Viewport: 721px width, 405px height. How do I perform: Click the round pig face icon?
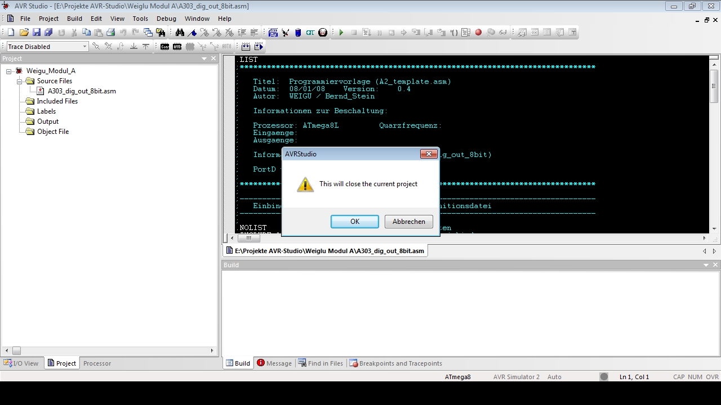(323, 33)
